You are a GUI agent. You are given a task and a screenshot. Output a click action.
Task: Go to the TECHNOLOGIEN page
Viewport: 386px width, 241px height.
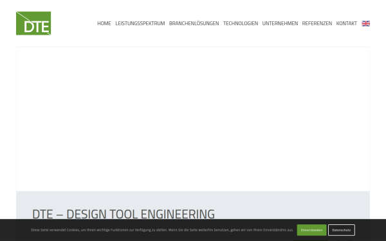241,23
